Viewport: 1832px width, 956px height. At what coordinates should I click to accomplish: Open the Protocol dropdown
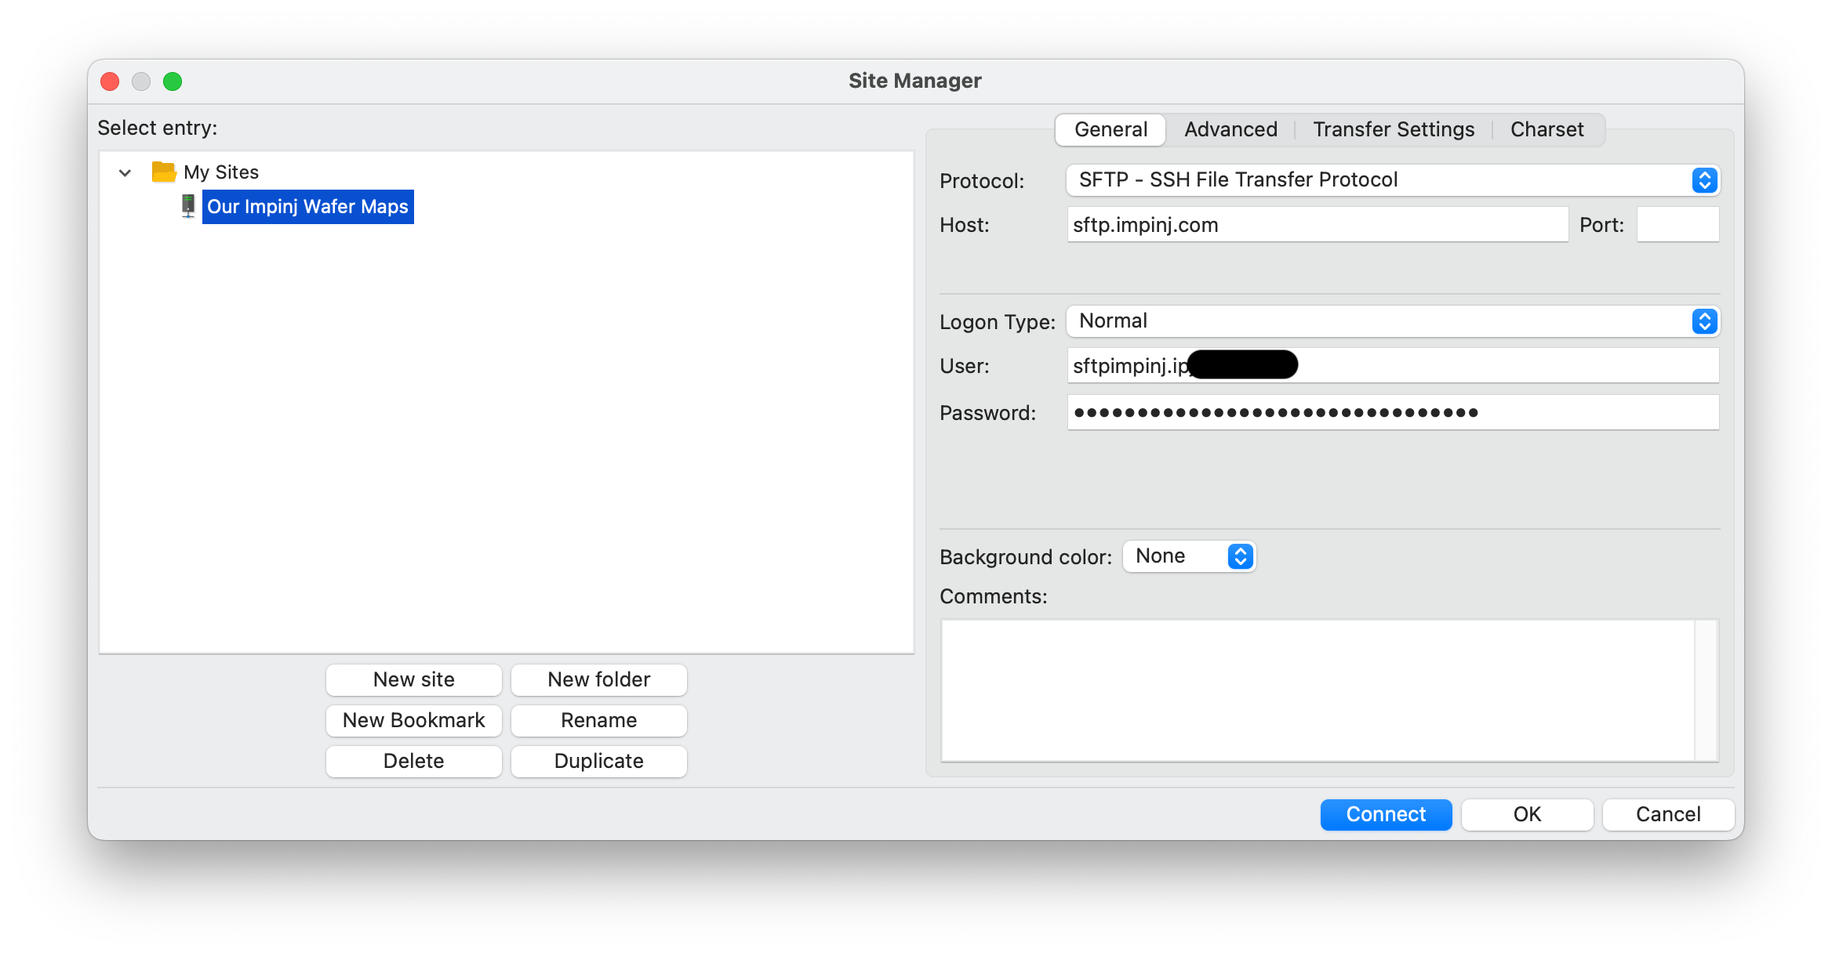pos(1393,180)
